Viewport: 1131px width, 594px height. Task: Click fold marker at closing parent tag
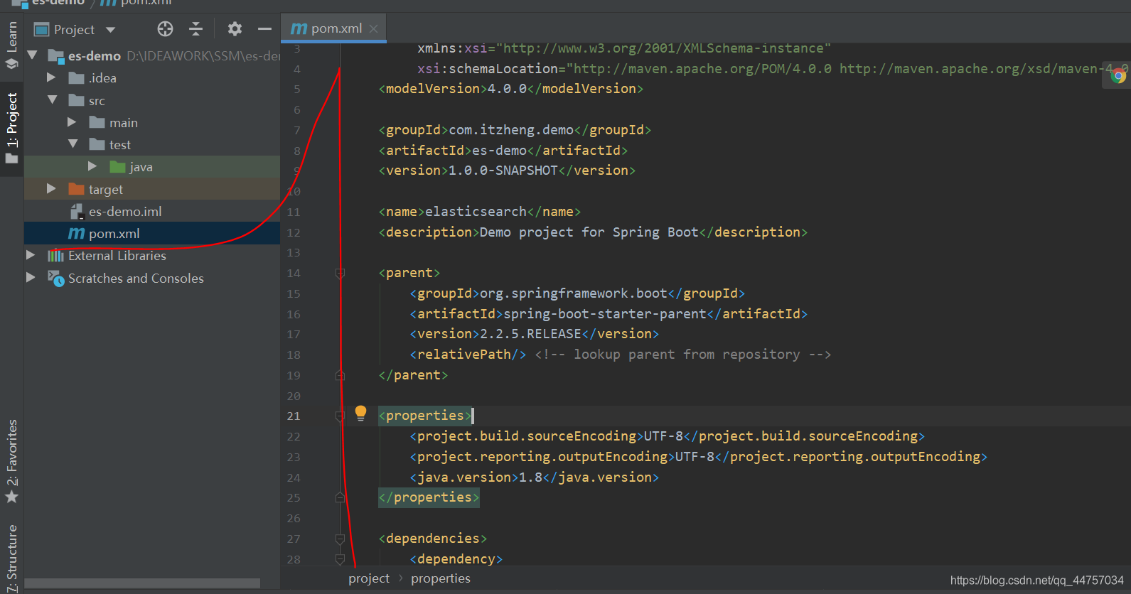pyautogui.click(x=340, y=375)
